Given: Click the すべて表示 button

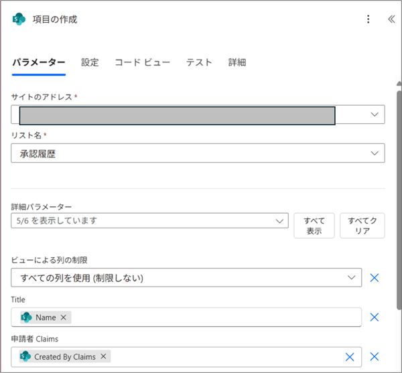Looking at the screenshot, I should [314, 226].
